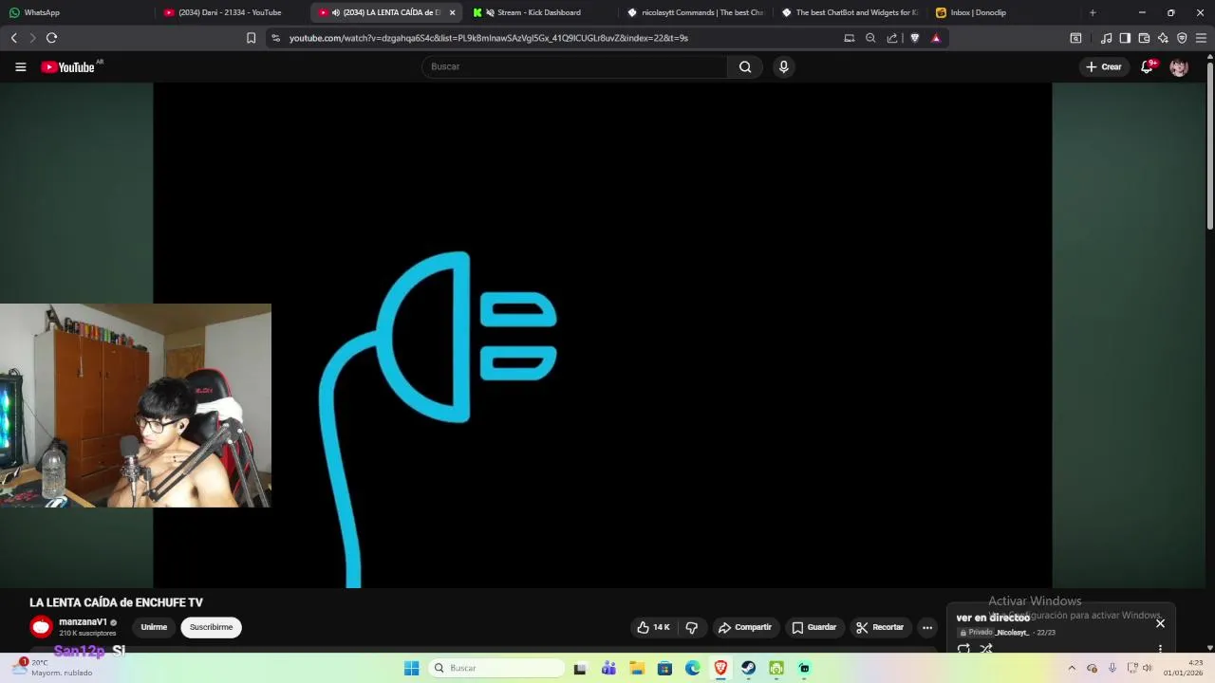The image size is (1215, 683).
Task: Open the Windows Start menu
Action: (x=411, y=668)
